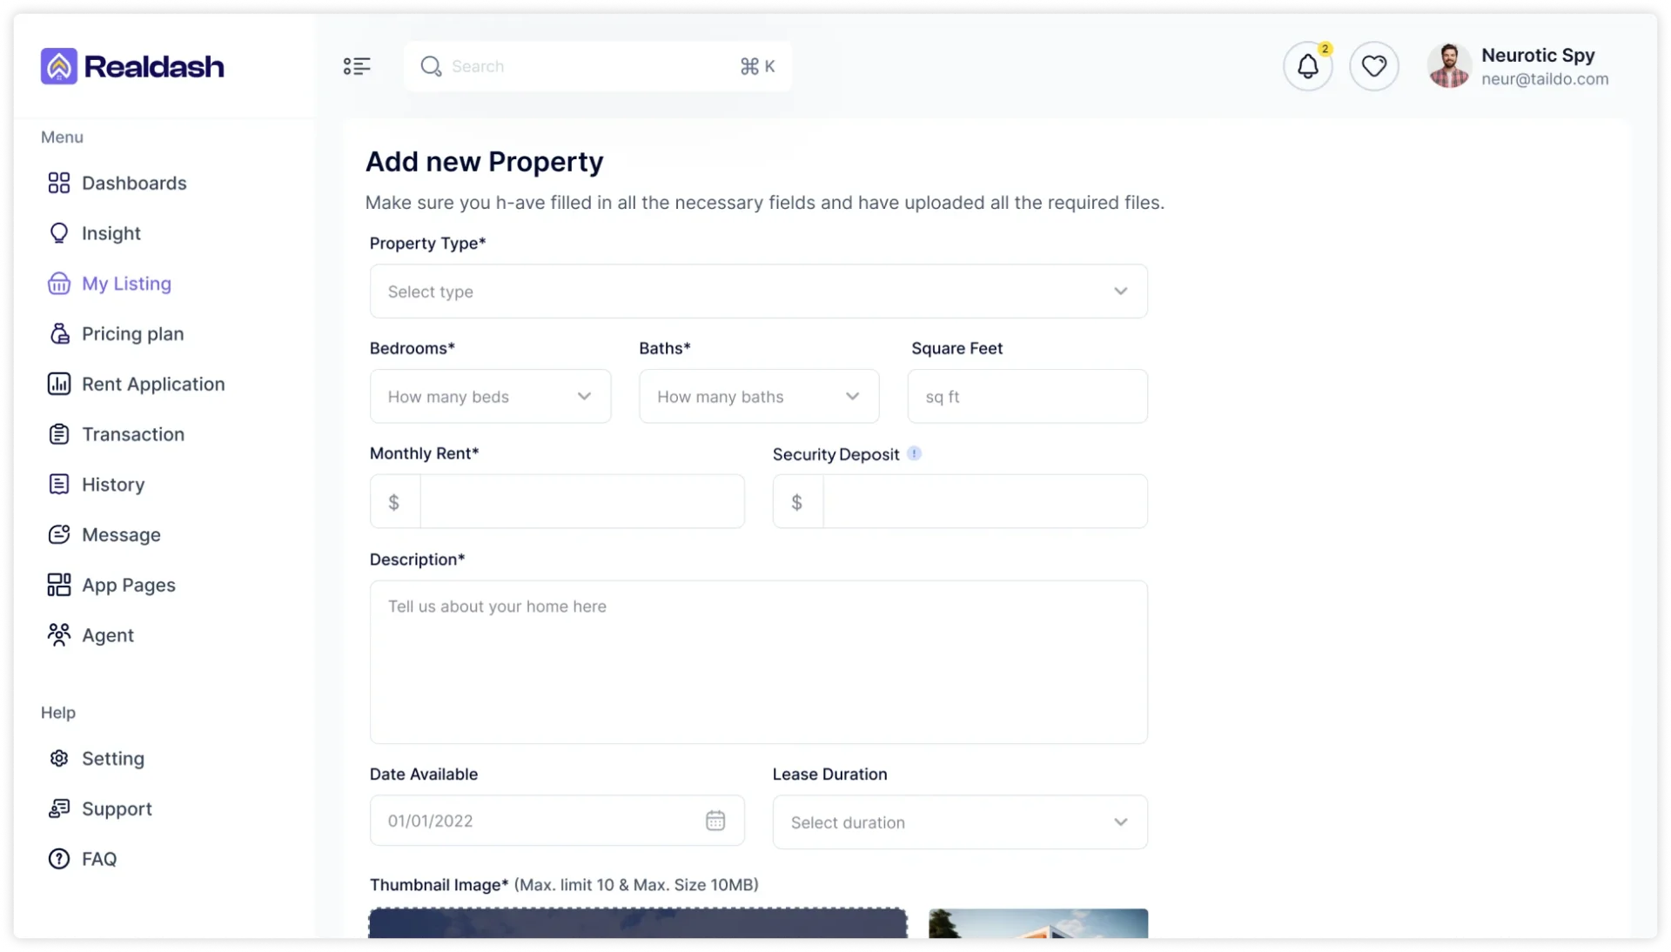Screen dimensions: 1671x952
Task: Click the Insight lightbulb icon
Action: coord(59,233)
